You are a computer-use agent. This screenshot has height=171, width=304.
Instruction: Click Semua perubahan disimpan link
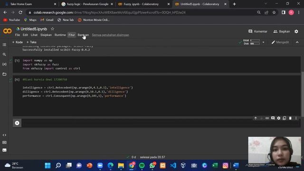click(x=111, y=35)
